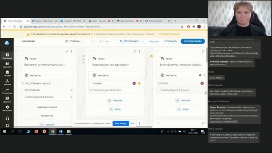272x153 pixels.
Task: Open the Сущности section in sidebar
Action: (7, 65)
